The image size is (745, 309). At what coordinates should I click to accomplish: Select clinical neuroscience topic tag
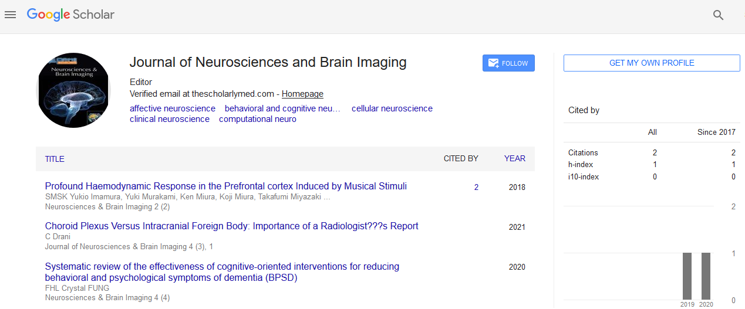(170, 119)
